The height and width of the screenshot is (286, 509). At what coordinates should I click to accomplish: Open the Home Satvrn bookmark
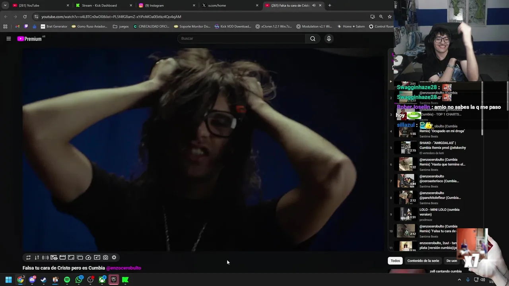351,27
